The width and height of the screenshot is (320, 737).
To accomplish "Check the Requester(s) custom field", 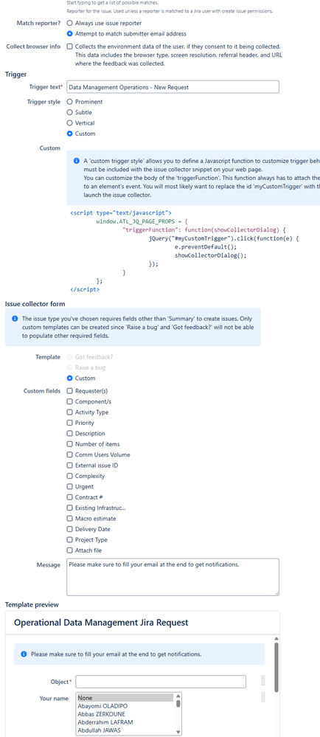I will [x=70, y=390].
